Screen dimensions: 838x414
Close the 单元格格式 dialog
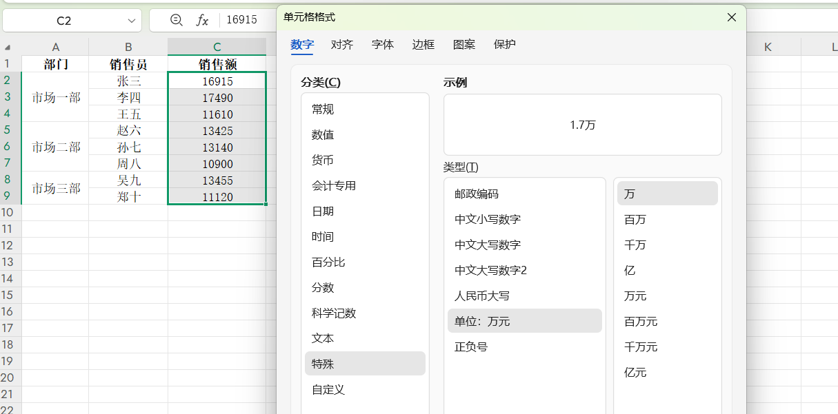731,17
